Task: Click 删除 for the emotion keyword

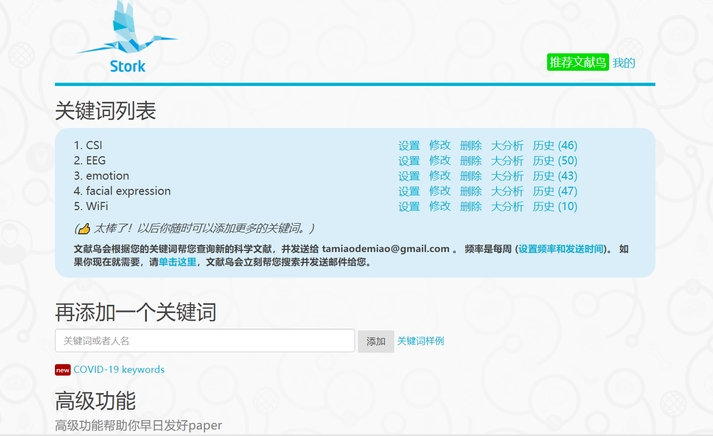Action: 471,176
